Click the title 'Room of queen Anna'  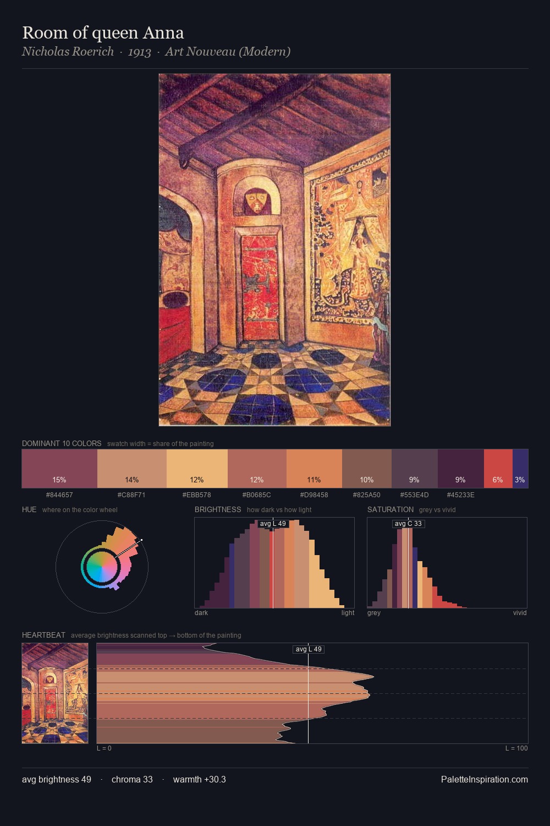click(103, 32)
